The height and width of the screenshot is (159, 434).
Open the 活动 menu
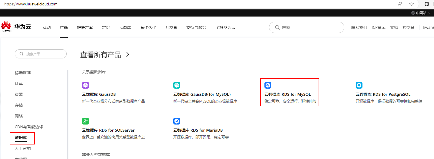pos(47,27)
